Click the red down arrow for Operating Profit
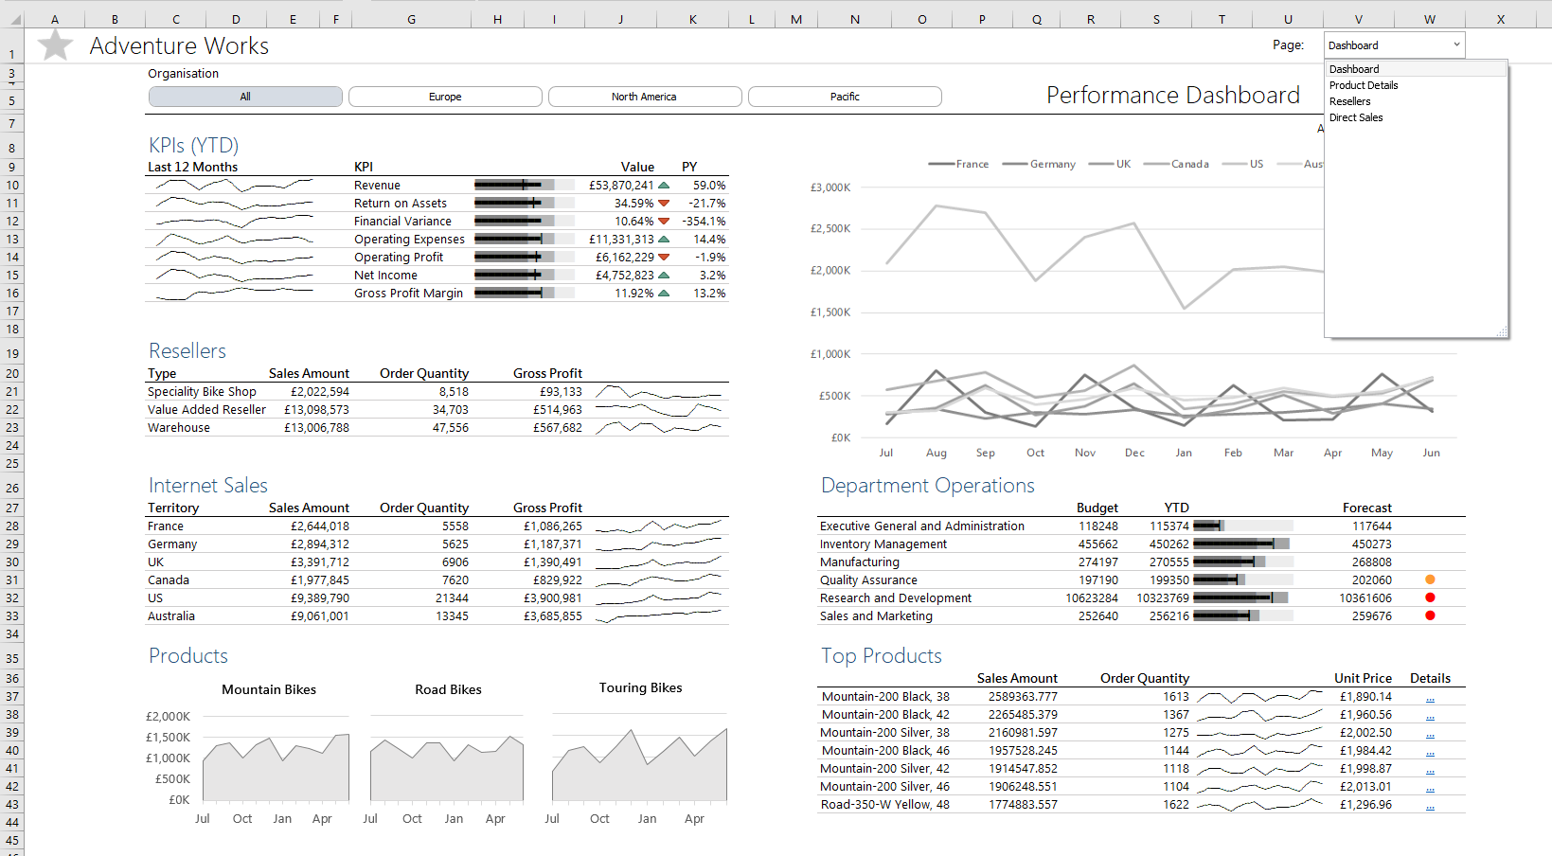This screenshot has height=856, width=1552. [x=664, y=258]
